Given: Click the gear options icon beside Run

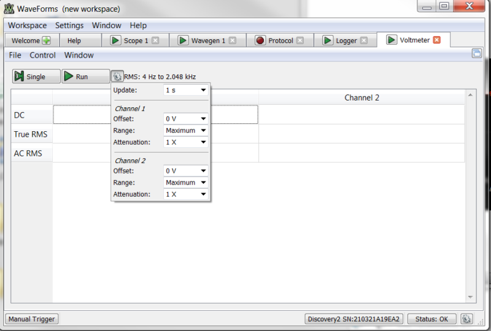Looking at the screenshot, I should [x=117, y=77].
